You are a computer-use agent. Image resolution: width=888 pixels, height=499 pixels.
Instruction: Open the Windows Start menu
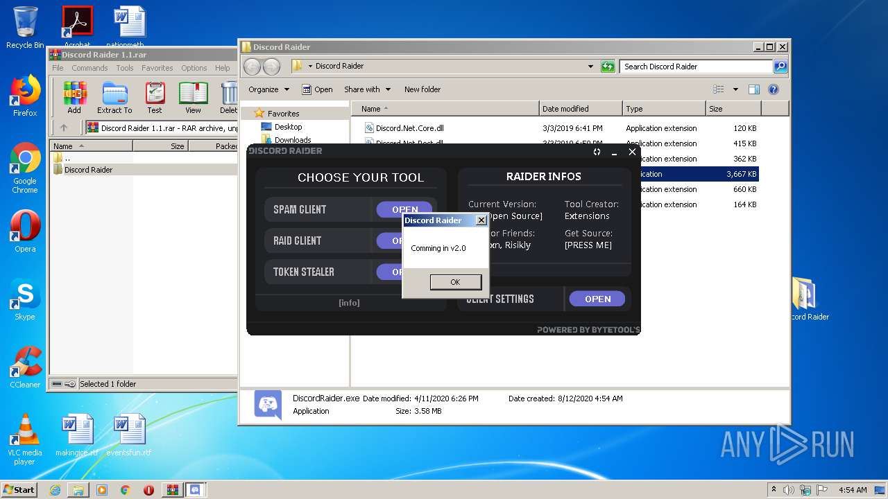click(19, 489)
